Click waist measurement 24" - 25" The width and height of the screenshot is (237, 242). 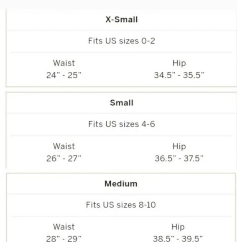pyautogui.click(x=64, y=76)
